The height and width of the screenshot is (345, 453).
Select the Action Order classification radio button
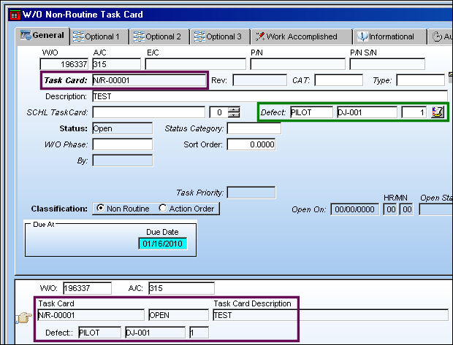(163, 208)
